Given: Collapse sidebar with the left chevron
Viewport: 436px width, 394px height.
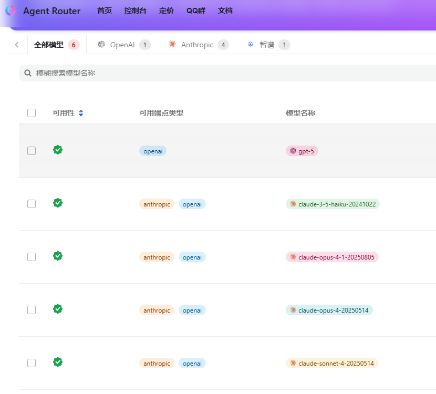Looking at the screenshot, I should pos(17,45).
